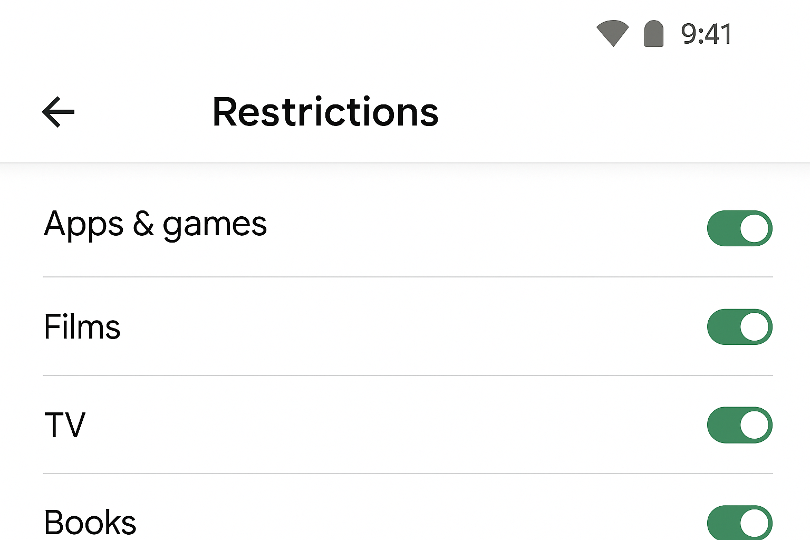Select the Films text label
Screen dimensions: 810x540
(x=82, y=327)
